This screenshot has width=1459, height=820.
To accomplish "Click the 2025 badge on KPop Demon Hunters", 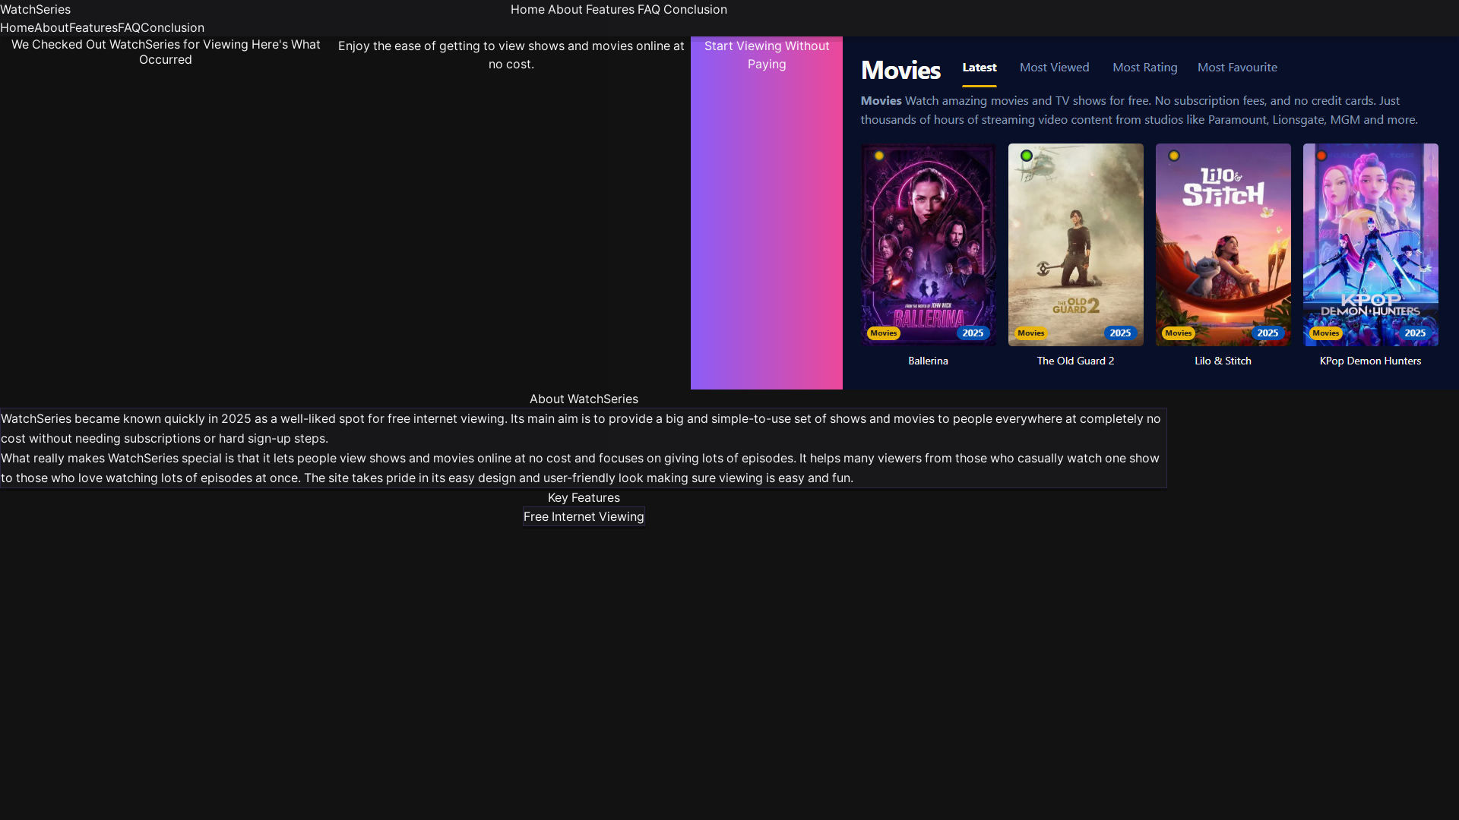I will pyautogui.click(x=1415, y=333).
